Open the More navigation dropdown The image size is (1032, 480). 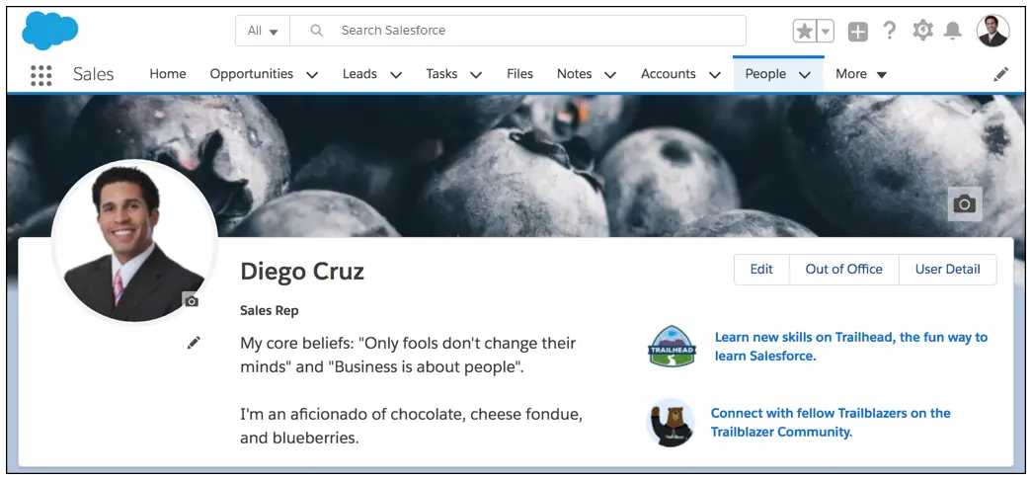tap(861, 74)
